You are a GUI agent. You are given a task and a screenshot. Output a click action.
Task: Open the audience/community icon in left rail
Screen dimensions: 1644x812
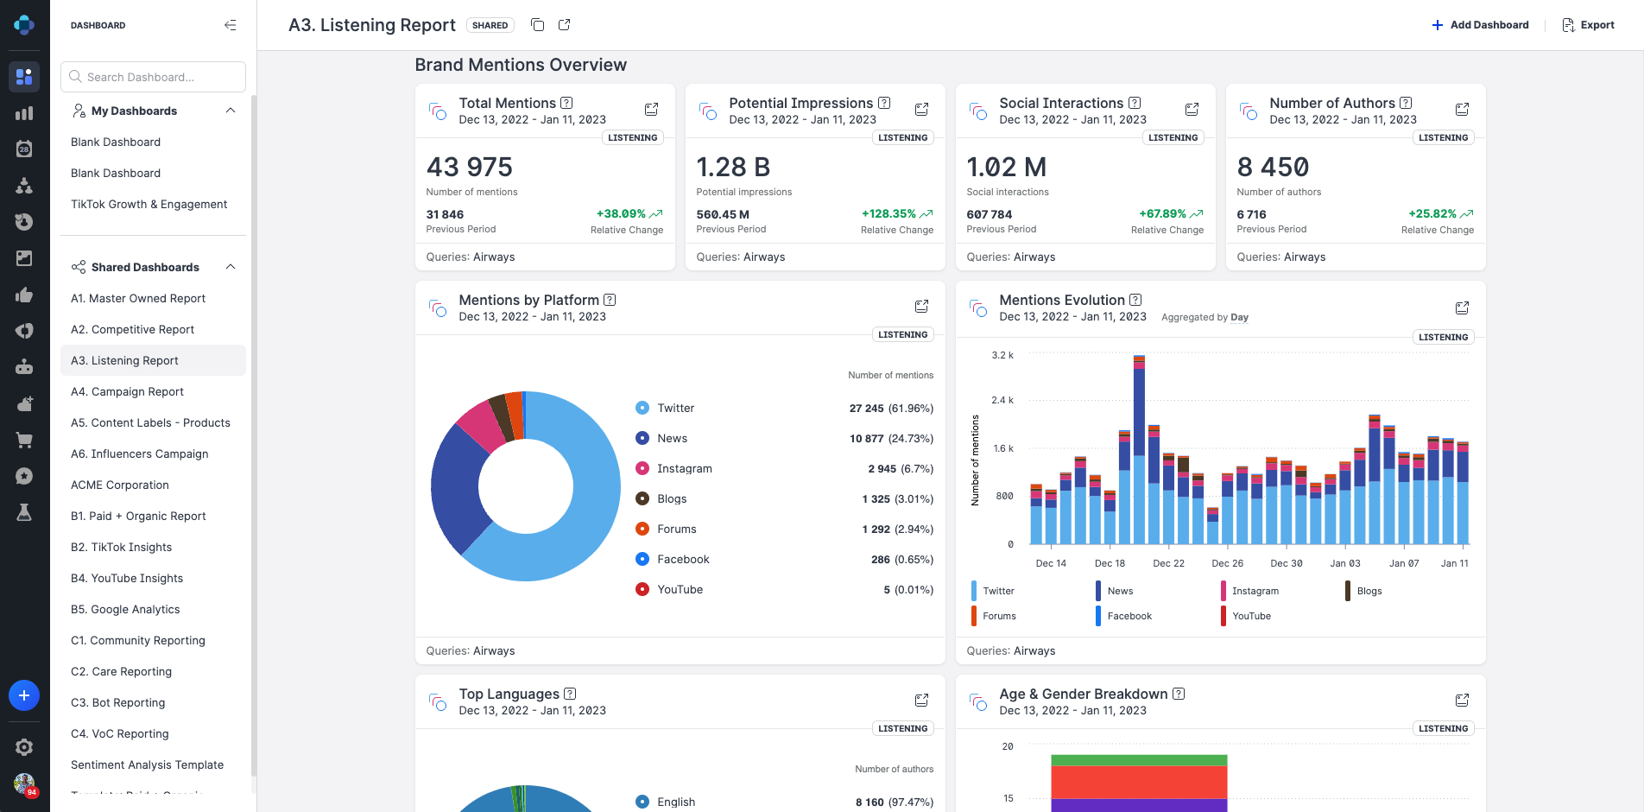[x=25, y=185]
